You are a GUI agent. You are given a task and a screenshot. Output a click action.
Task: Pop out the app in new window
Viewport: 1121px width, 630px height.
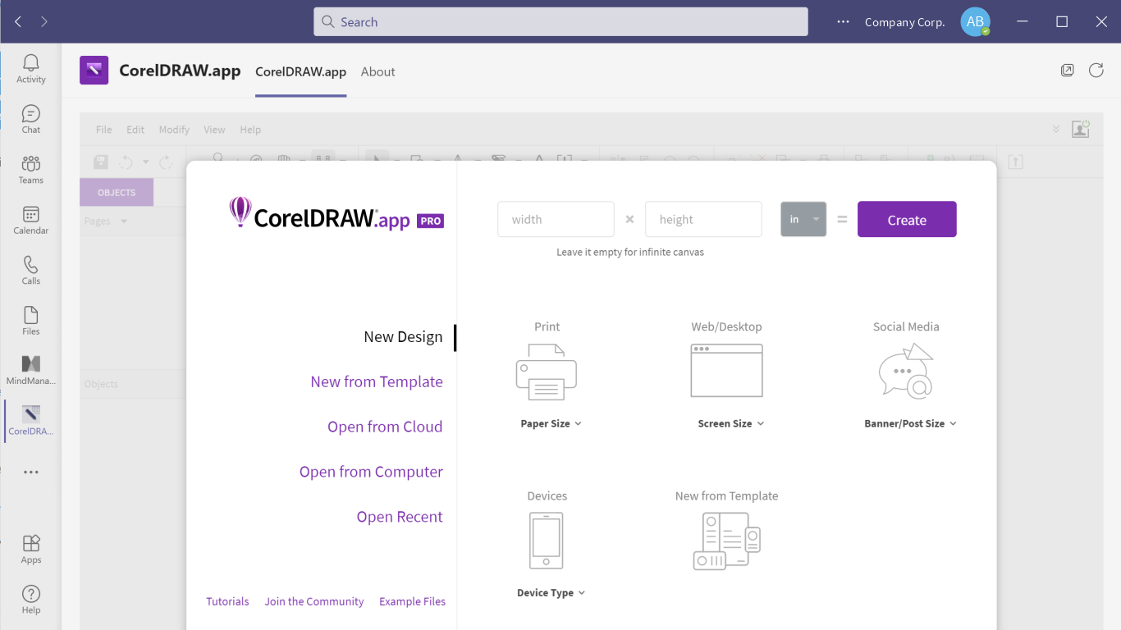click(x=1067, y=71)
